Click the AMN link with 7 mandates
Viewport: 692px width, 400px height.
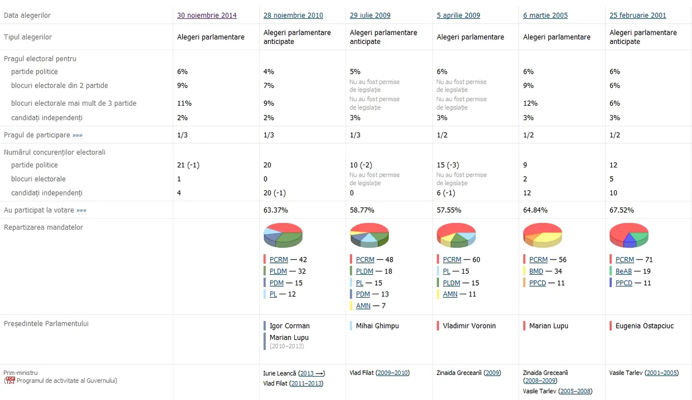(363, 306)
